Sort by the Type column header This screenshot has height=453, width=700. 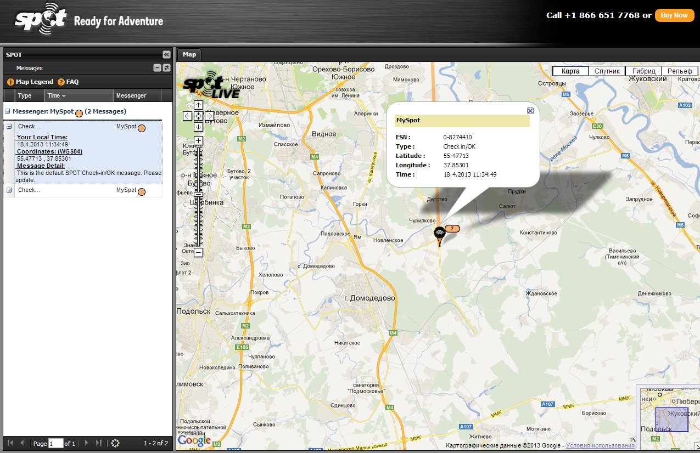(30, 95)
